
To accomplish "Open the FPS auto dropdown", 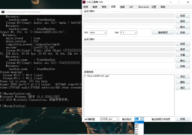I will pos(98,33).
